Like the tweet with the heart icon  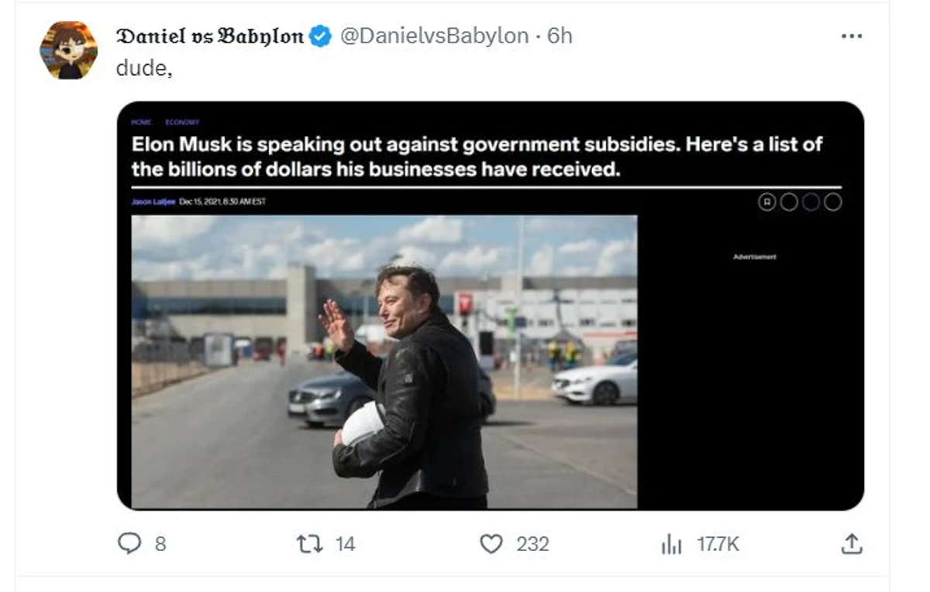click(491, 544)
